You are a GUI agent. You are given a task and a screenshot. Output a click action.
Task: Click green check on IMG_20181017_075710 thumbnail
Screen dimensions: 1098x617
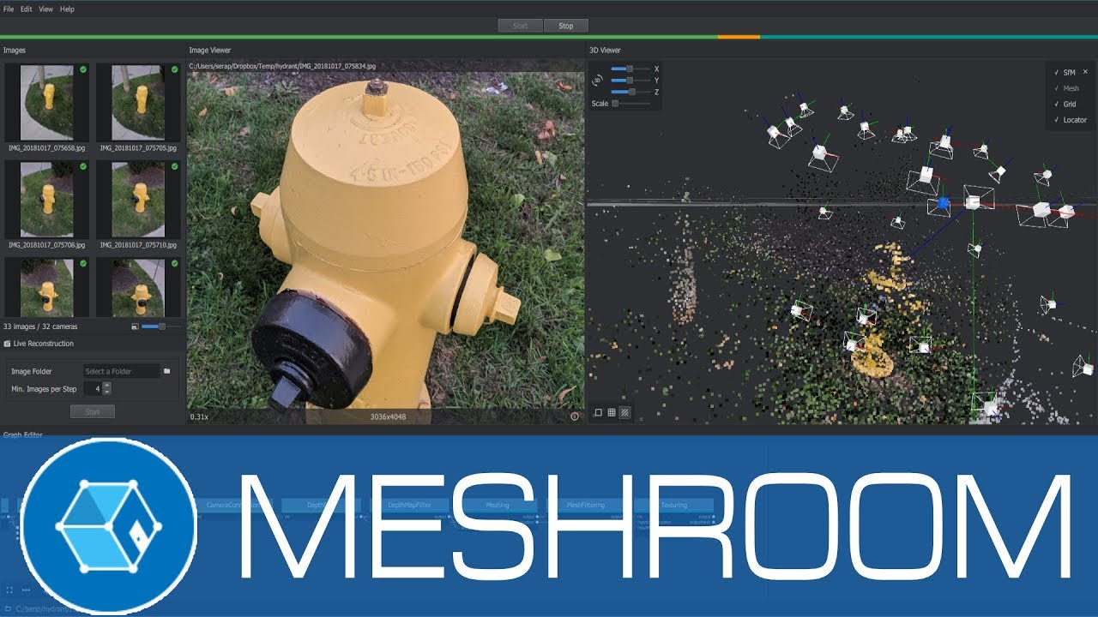coord(174,166)
